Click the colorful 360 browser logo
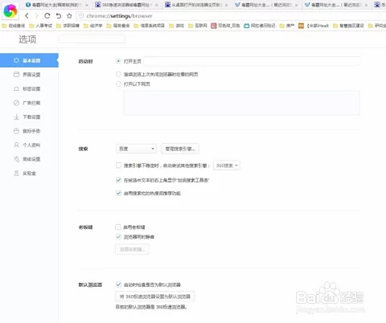The width and height of the screenshot is (386, 323). pos(10,10)
